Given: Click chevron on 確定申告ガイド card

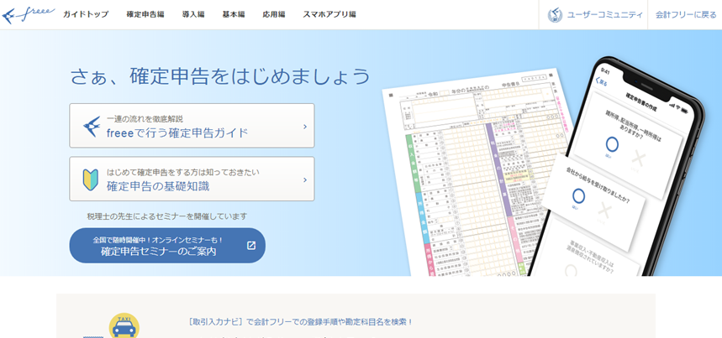Looking at the screenshot, I should [x=305, y=127].
